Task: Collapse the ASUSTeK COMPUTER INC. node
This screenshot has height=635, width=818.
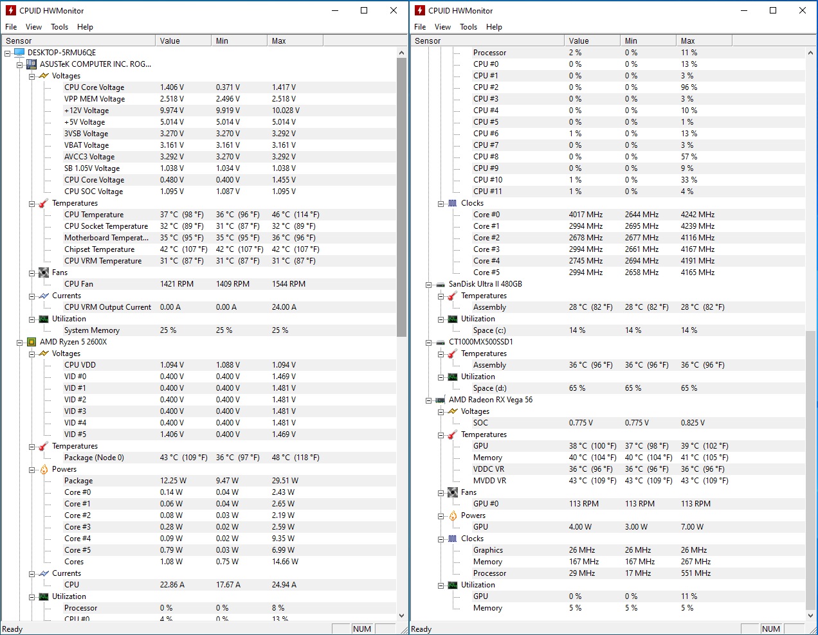Action: [x=20, y=64]
